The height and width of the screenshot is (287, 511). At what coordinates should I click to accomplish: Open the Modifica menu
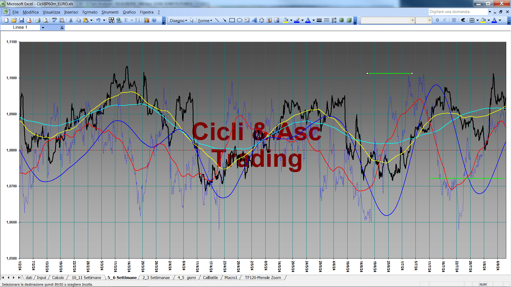(31, 12)
